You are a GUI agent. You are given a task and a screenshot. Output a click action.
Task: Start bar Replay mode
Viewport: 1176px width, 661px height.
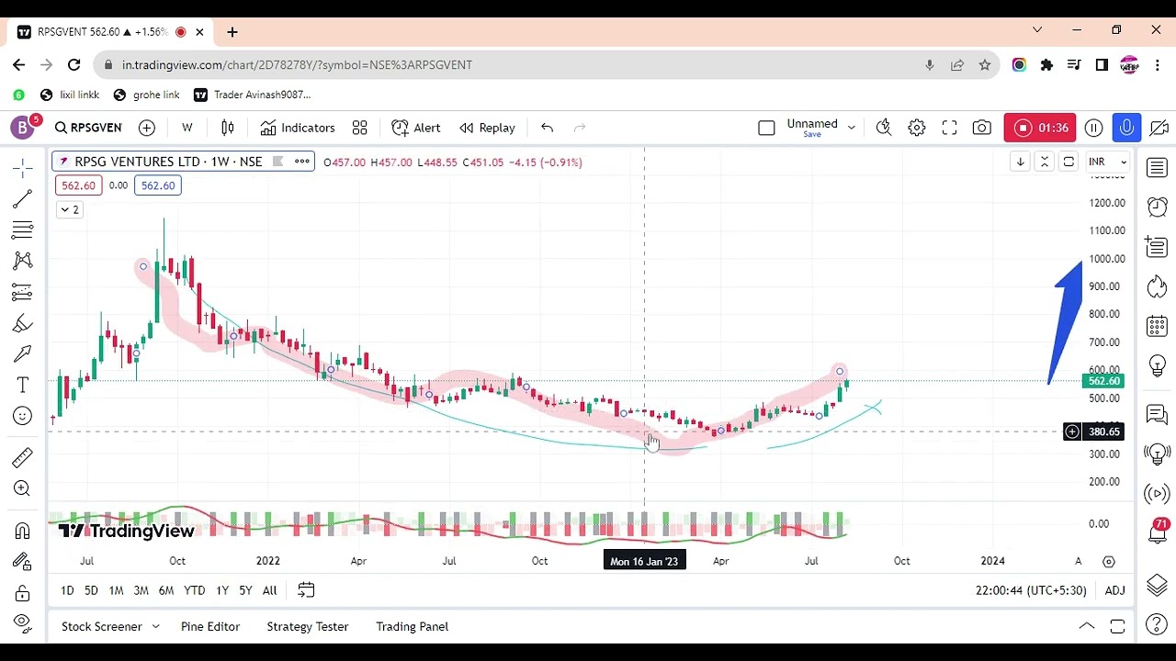487,128
